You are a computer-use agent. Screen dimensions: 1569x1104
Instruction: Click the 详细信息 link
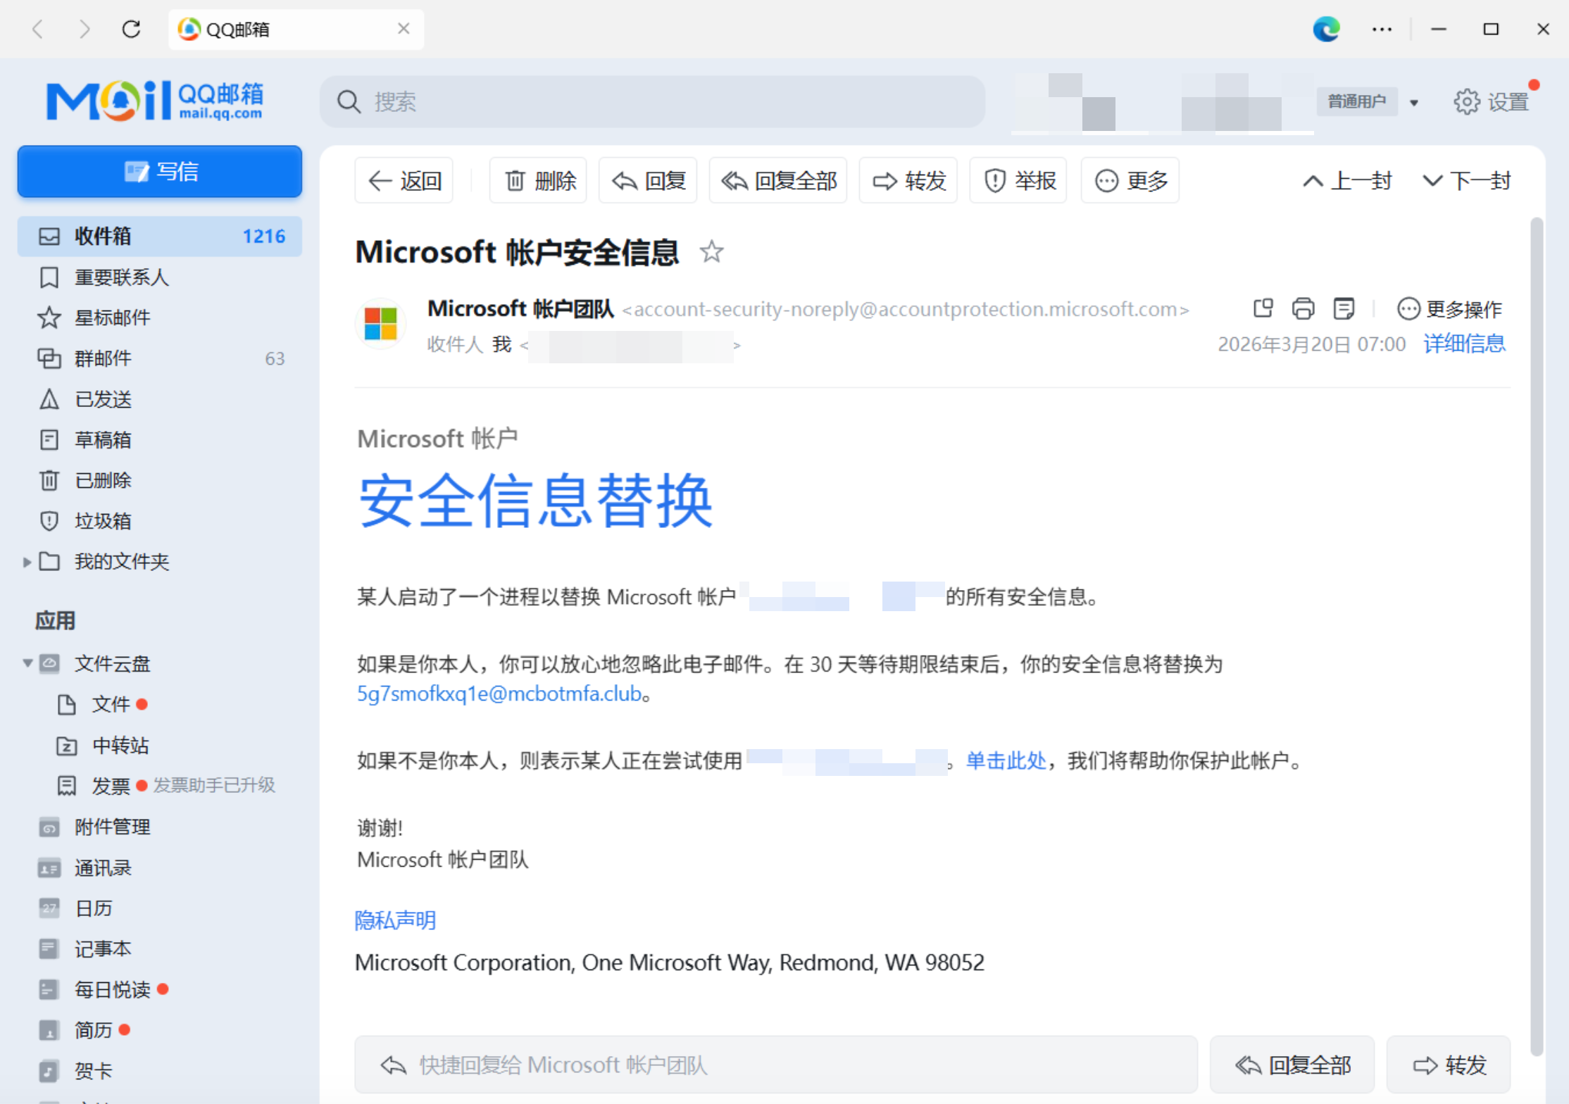click(x=1463, y=344)
